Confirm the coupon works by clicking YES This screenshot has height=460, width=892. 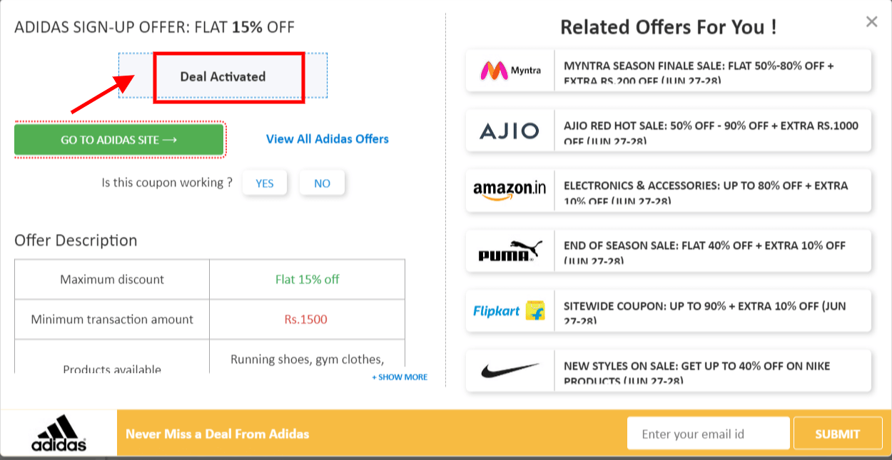click(x=265, y=183)
